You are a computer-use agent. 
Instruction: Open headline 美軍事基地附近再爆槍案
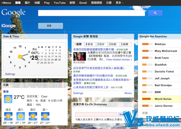click(x=102, y=81)
